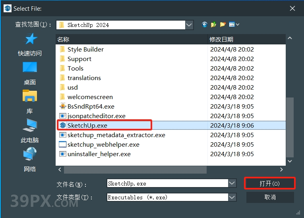Screen dimensions: 304x218
Task: Click the BsSndRpt64.exe bug icon
Action: (63, 106)
